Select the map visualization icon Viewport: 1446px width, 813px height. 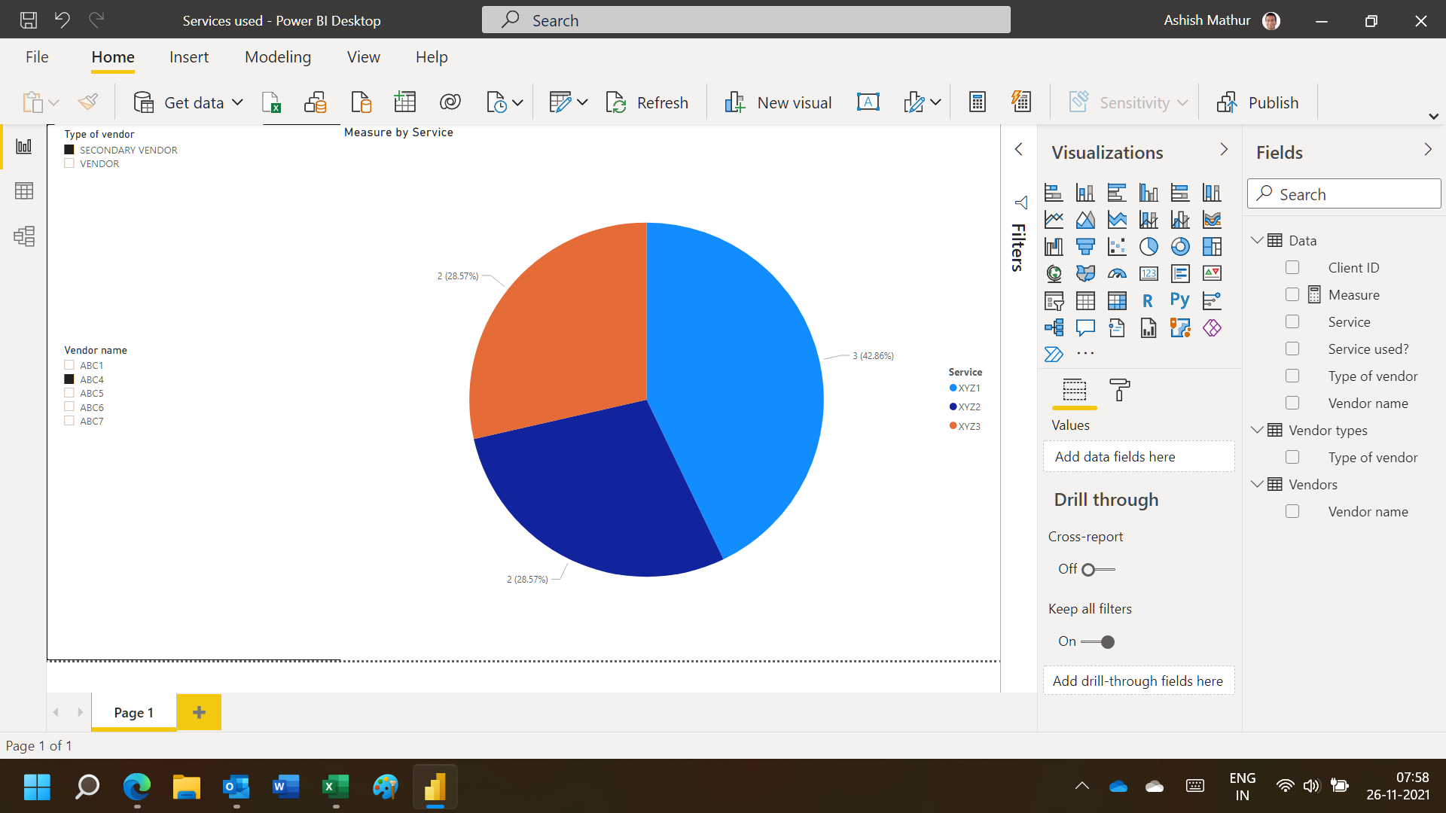(x=1054, y=274)
